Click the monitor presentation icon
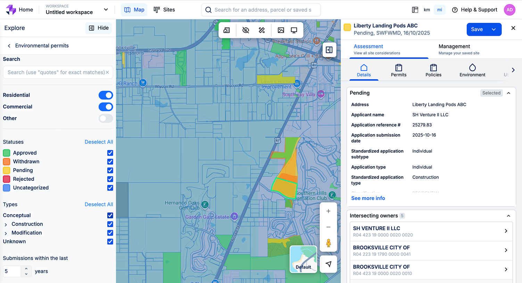Viewport: 522px width, 283px height. [294, 30]
